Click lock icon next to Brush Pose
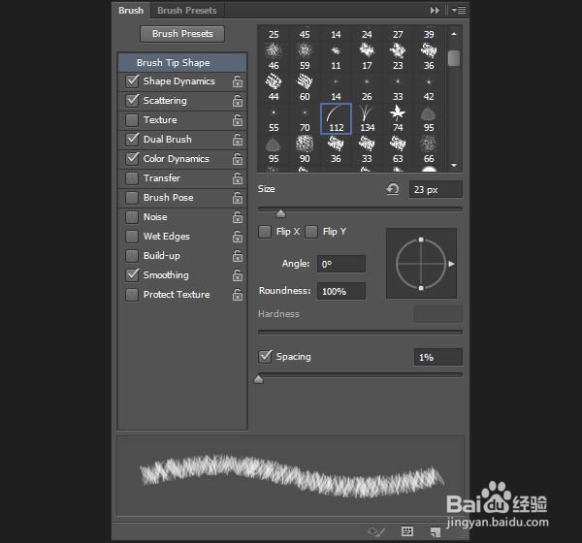Viewport: 582px width, 543px height. click(238, 198)
